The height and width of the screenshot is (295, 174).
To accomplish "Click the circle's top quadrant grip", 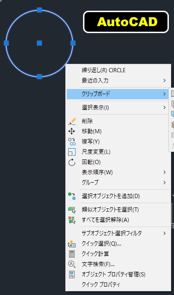I will click(x=39, y=10).
